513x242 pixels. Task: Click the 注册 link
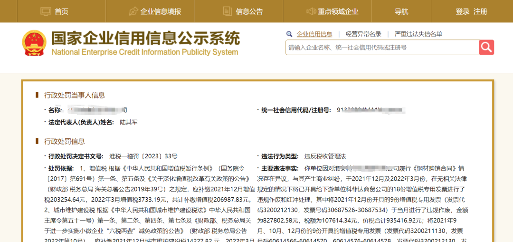tap(480, 11)
